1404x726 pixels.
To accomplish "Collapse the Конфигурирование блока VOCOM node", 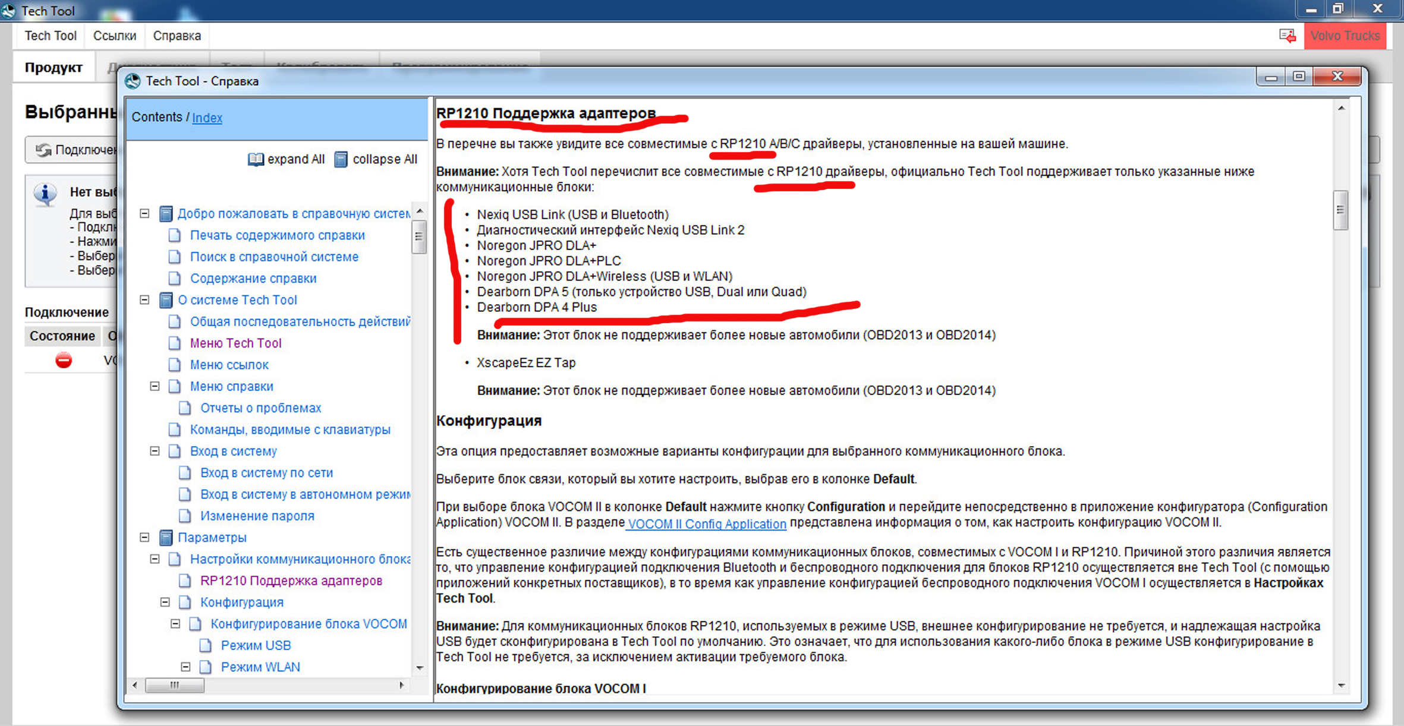I will click(175, 624).
